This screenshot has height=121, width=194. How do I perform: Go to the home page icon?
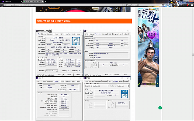click(x=174, y=5)
